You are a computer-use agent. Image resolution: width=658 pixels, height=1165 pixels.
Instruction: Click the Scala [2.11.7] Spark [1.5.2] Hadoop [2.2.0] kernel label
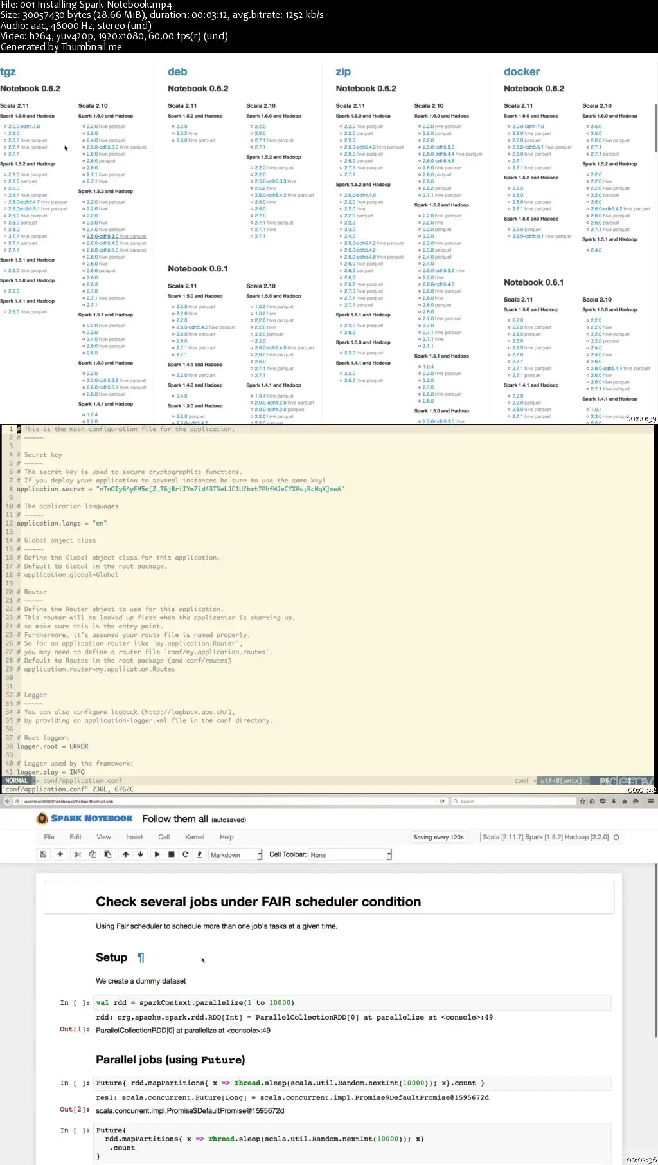546,838
